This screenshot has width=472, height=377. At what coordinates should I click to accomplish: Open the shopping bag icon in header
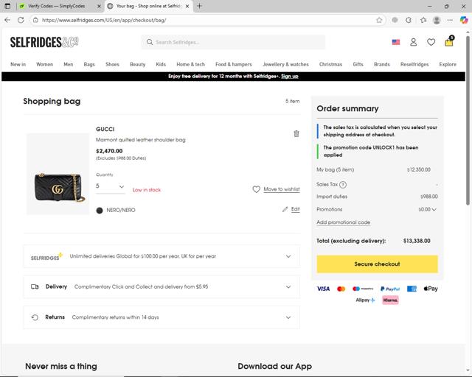pos(448,42)
